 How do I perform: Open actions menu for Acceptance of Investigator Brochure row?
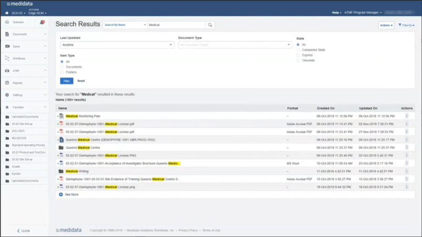[407, 163]
